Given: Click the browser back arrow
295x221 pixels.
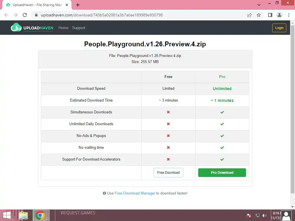Looking at the screenshot, I should pos(6,15).
